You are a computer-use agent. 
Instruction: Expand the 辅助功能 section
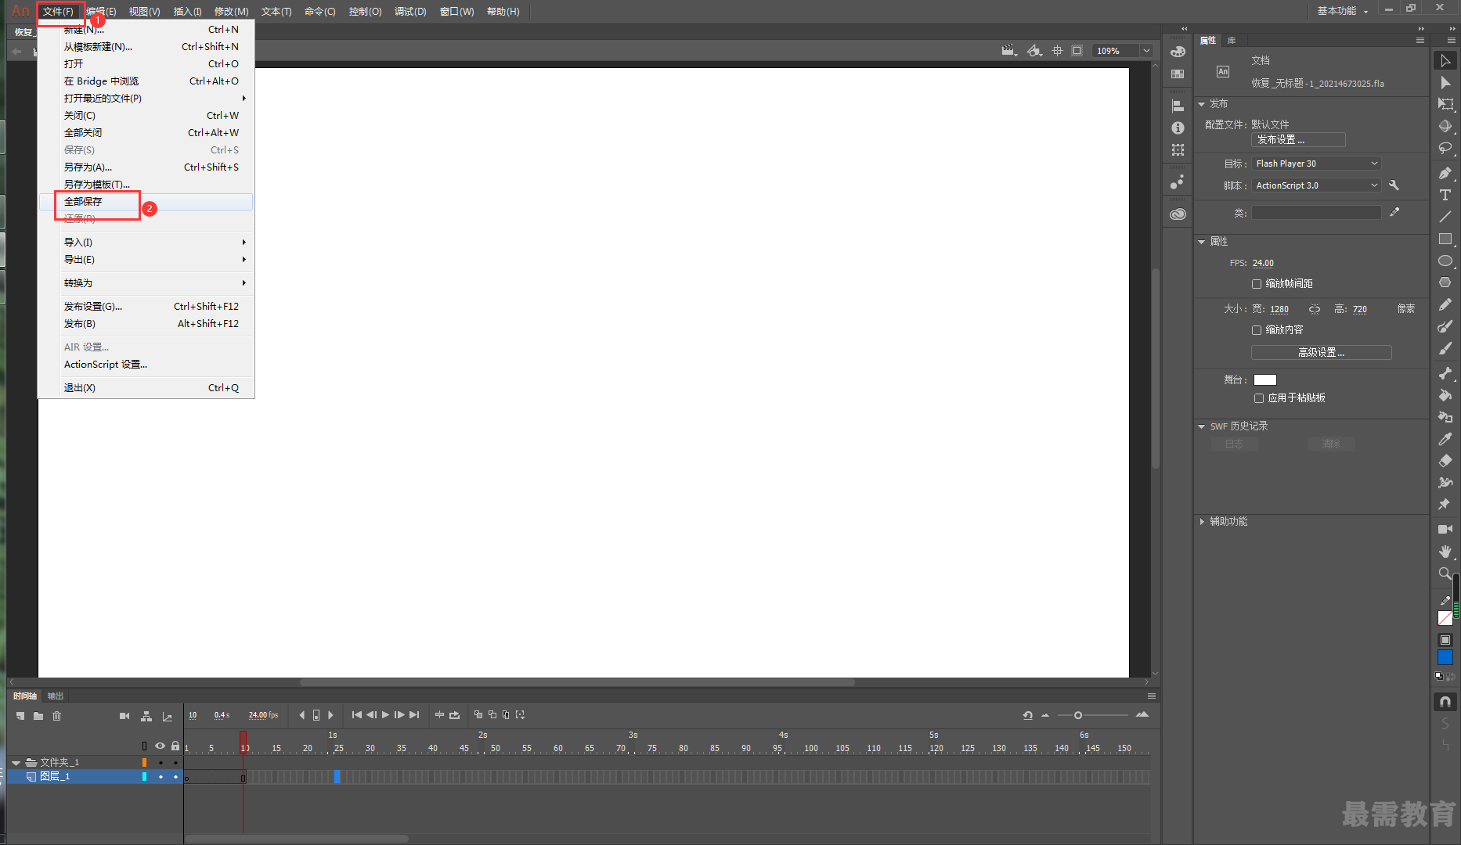(x=1202, y=522)
